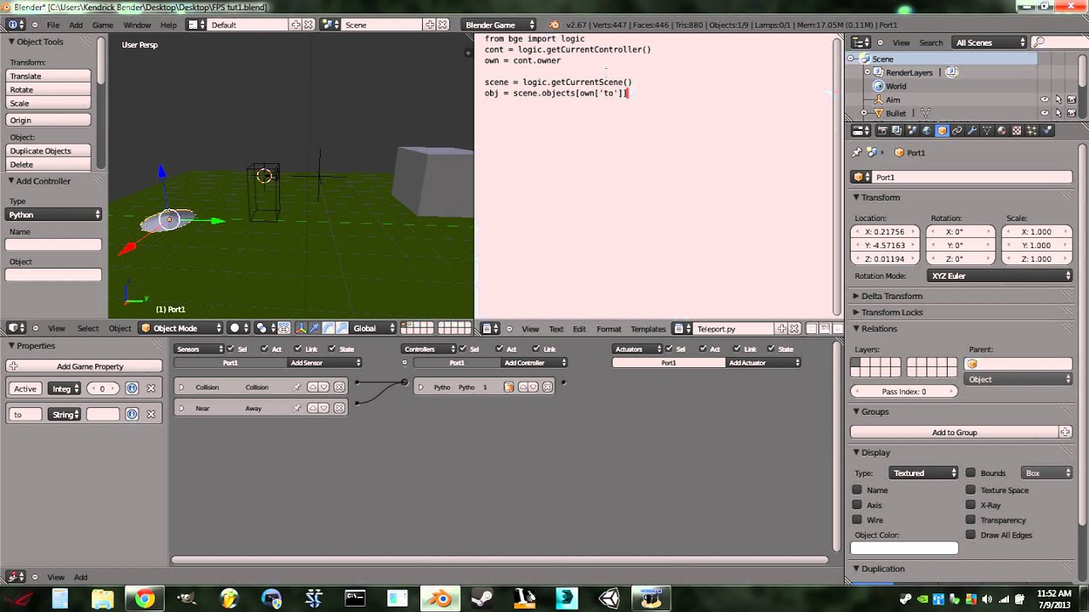The height and width of the screenshot is (612, 1089).
Task: Click the Duplicate Objects button
Action: pos(48,150)
